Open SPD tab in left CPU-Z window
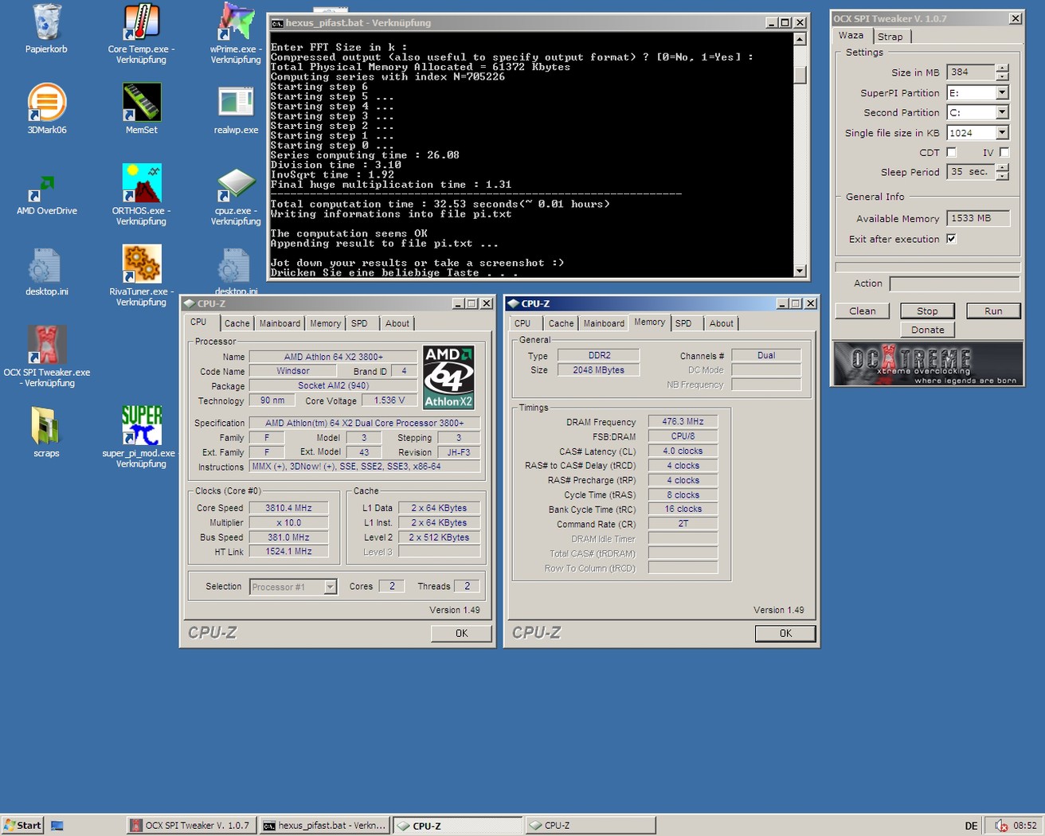The width and height of the screenshot is (1045, 836). [359, 323]
